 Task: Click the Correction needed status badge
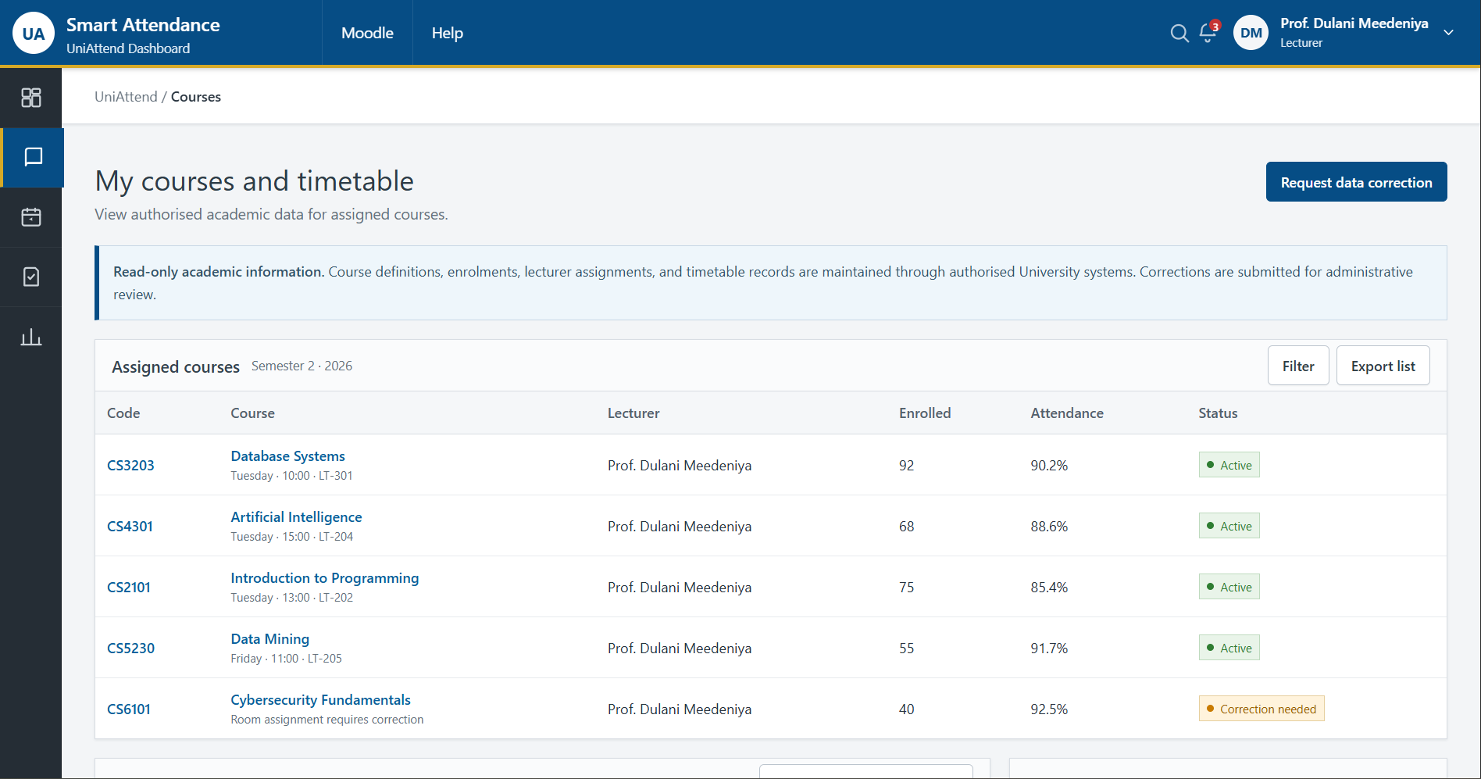pyautogui.click(x=1262, y=709)
